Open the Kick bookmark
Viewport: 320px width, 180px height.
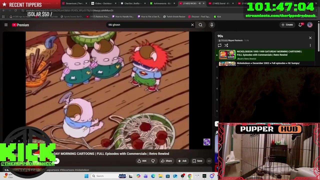217,17
